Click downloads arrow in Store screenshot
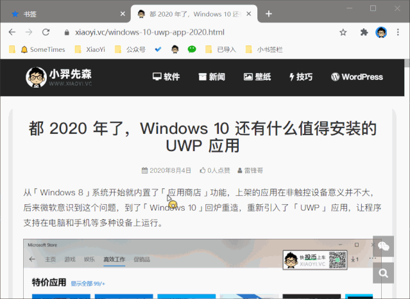The image size is (410, 299). coord(355,259)
